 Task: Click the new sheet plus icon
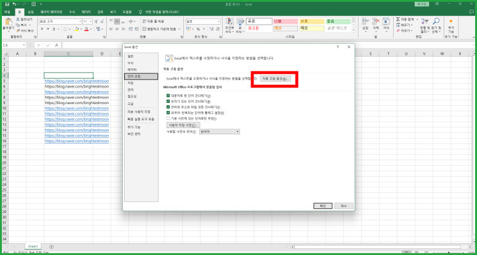[x=51, y=246]
